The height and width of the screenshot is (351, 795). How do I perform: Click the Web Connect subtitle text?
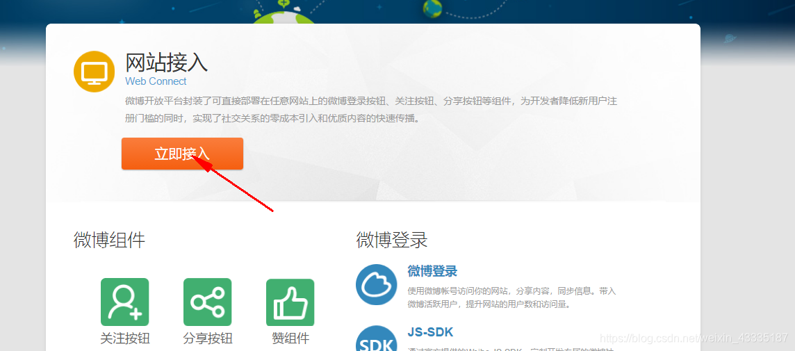156,81
